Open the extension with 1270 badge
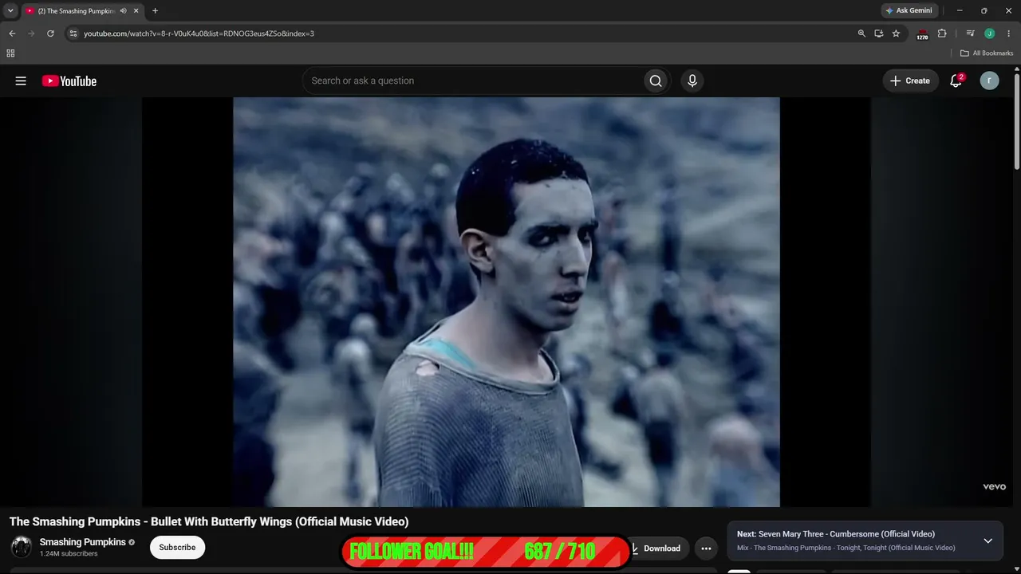 (x=922, y=33)
